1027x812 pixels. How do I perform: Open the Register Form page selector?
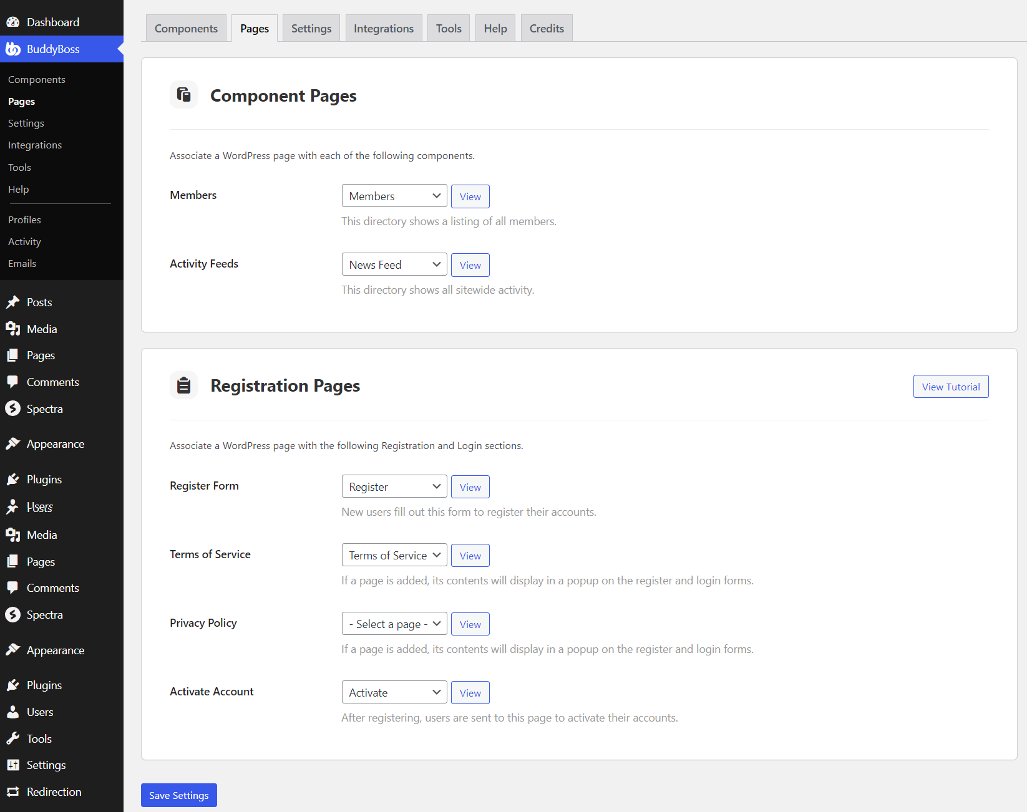[394, 486]
